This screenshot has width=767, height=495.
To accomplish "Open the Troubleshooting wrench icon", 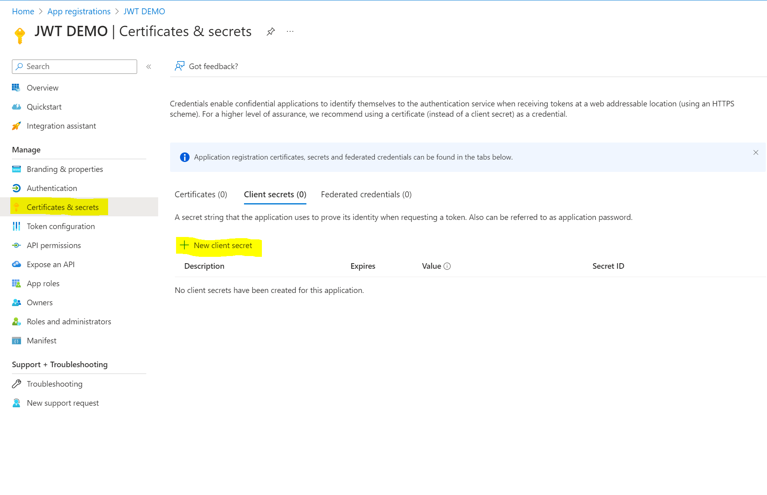I will coord(16,383).
